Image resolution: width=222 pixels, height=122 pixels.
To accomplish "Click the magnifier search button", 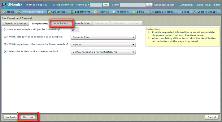I will click(149, 5).
